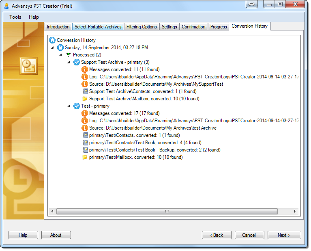This screenshot has height=251, width=311.
Task: Click the address book icon for Test Book - Backup
Action: coord(85,150)
